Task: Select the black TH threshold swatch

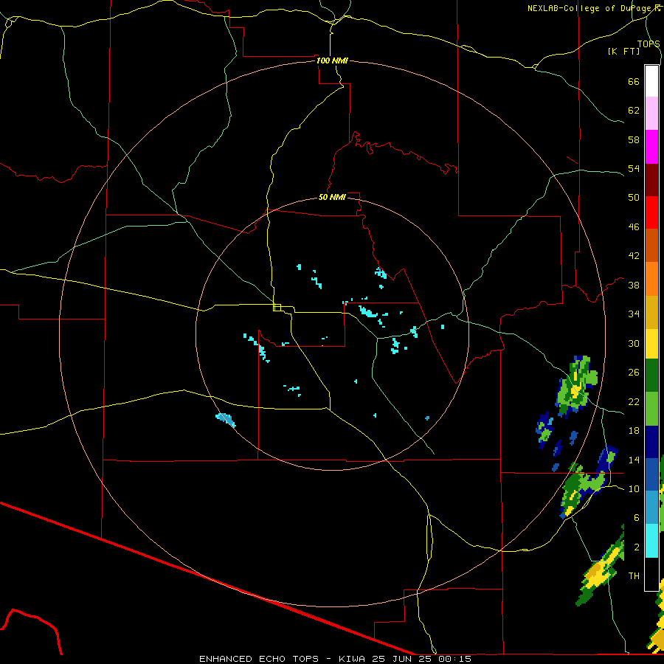Action: pos(651,574)
